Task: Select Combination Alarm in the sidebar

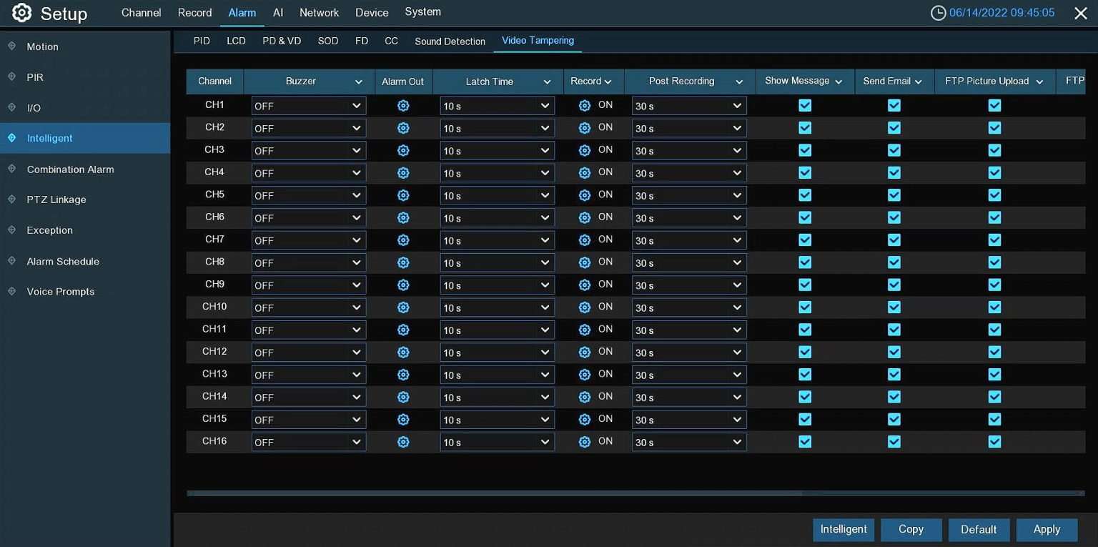Action: point(70,169)
